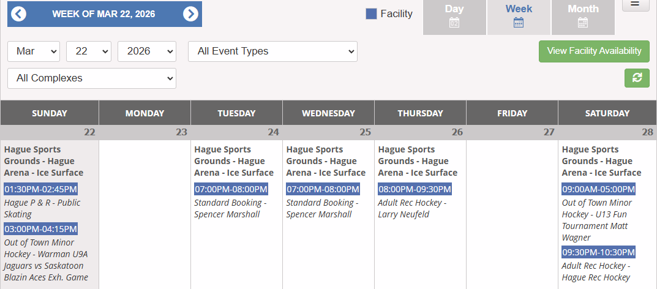Open the hamburger menu icon
This screenshot has height=289, width=657.
(x=636, y=4)
